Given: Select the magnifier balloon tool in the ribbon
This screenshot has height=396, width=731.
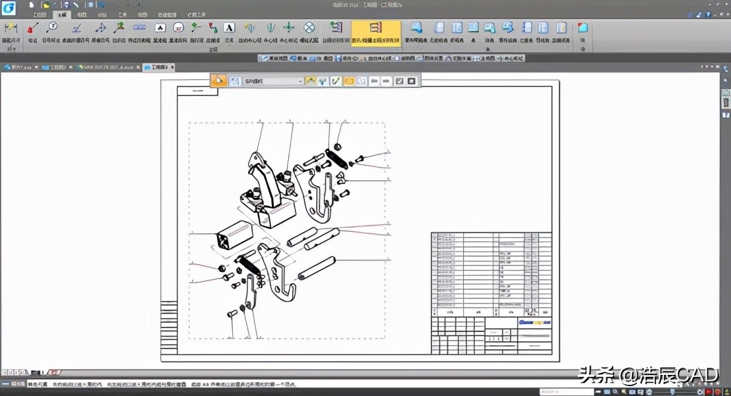Looking at the screenshot, I should pos(52,28).
